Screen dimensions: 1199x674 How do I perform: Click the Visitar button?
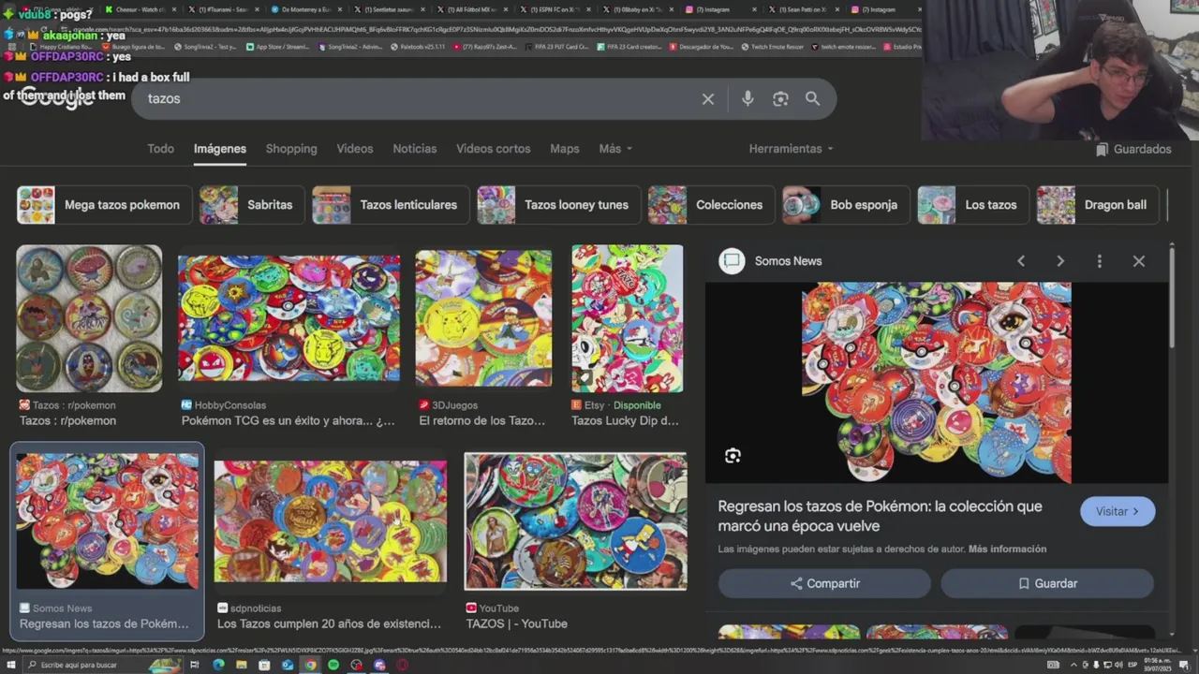(x=1118, y=511)
